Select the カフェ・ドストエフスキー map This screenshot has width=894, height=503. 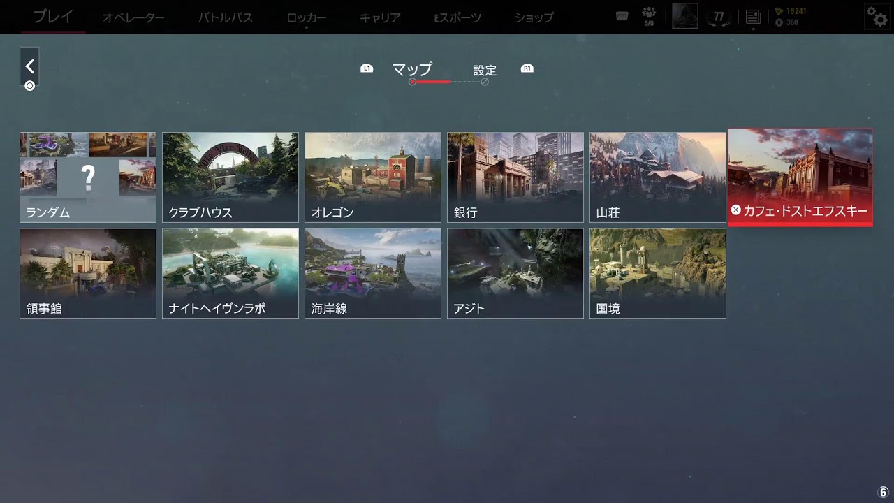[800, 177]
